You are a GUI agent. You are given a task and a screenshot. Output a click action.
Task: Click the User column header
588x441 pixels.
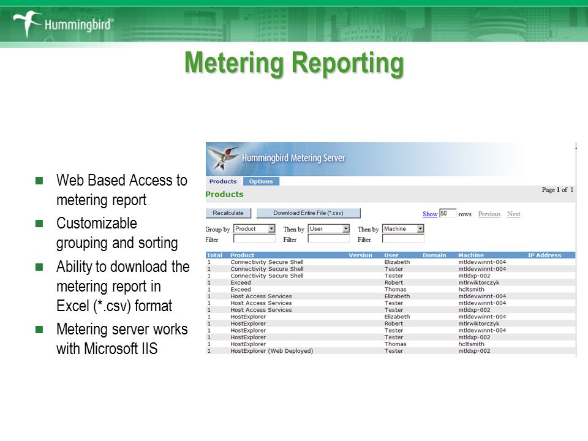click(x=391, y=255)
